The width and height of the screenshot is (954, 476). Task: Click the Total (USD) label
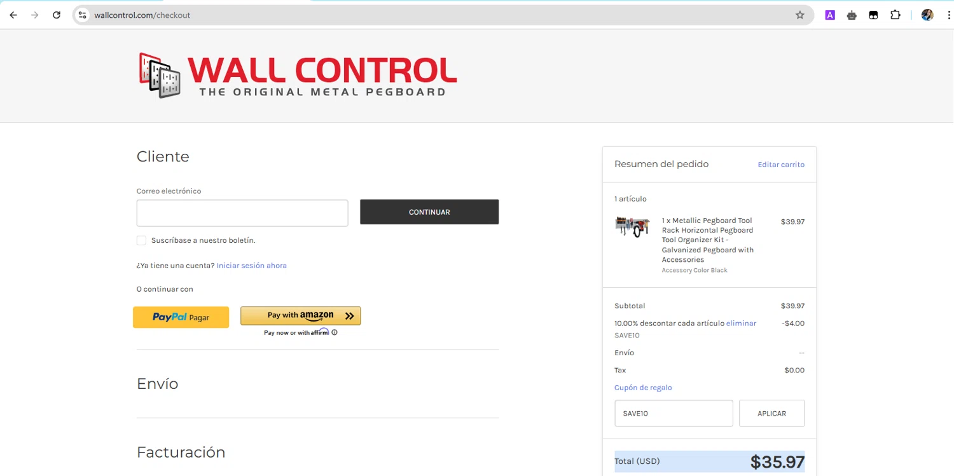click(x=637, y=461)
